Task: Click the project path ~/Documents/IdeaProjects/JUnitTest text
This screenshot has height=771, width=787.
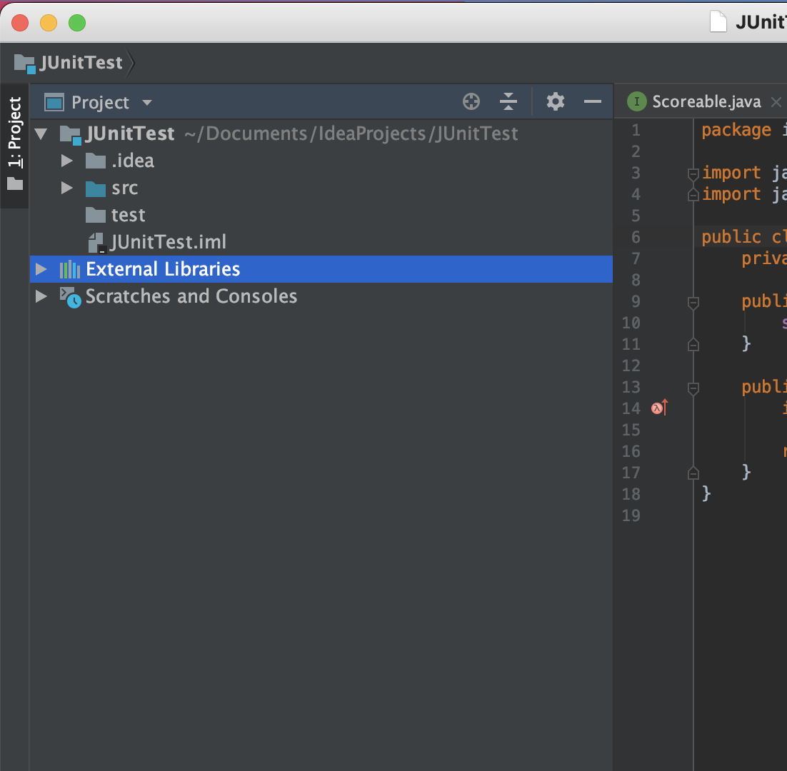Action: (x=351, y=134)
